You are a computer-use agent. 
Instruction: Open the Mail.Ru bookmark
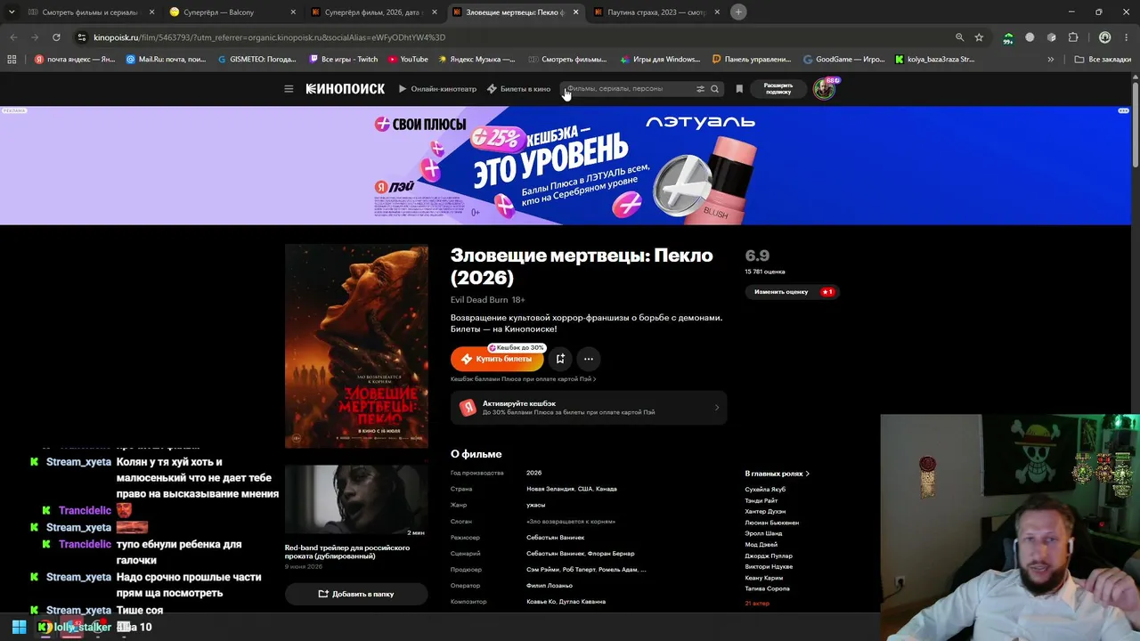[x=167, y=60]
